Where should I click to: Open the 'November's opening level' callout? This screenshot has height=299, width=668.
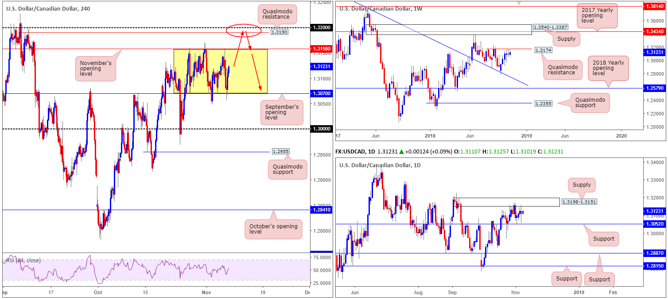(96, 69)
